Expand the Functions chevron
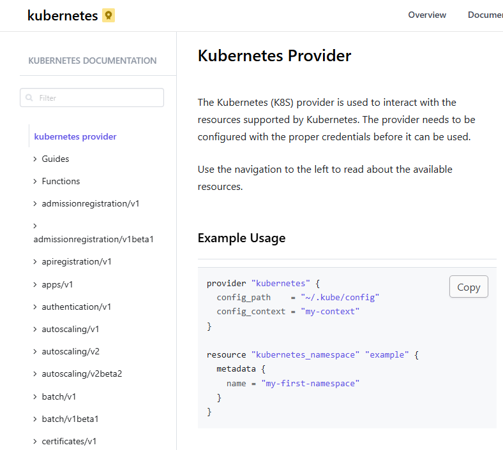 click(35, 181)
